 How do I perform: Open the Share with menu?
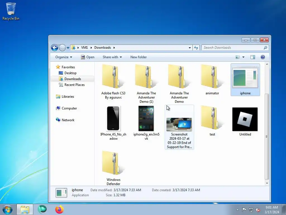coord(112,57)
